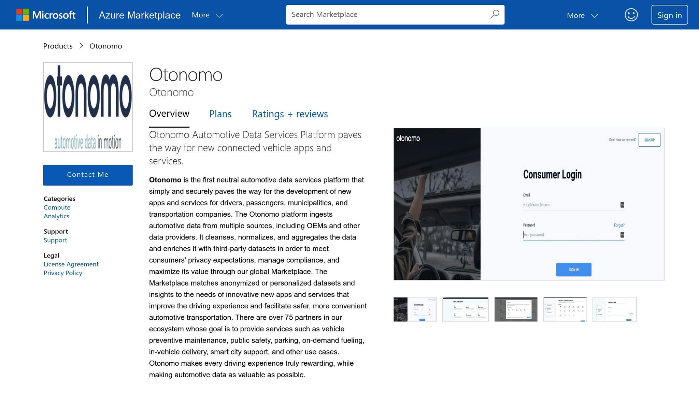699x393 pixels.
Task: Open the smiley feedback icon
Action: (631, 15)
